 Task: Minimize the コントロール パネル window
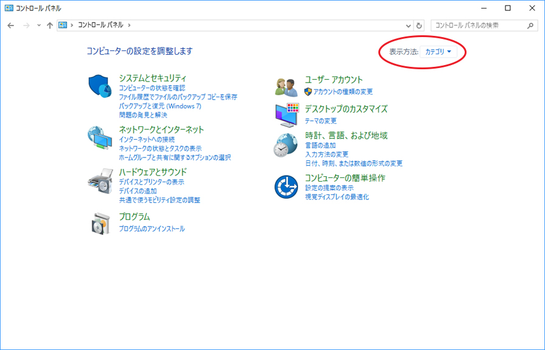point(484,8)
